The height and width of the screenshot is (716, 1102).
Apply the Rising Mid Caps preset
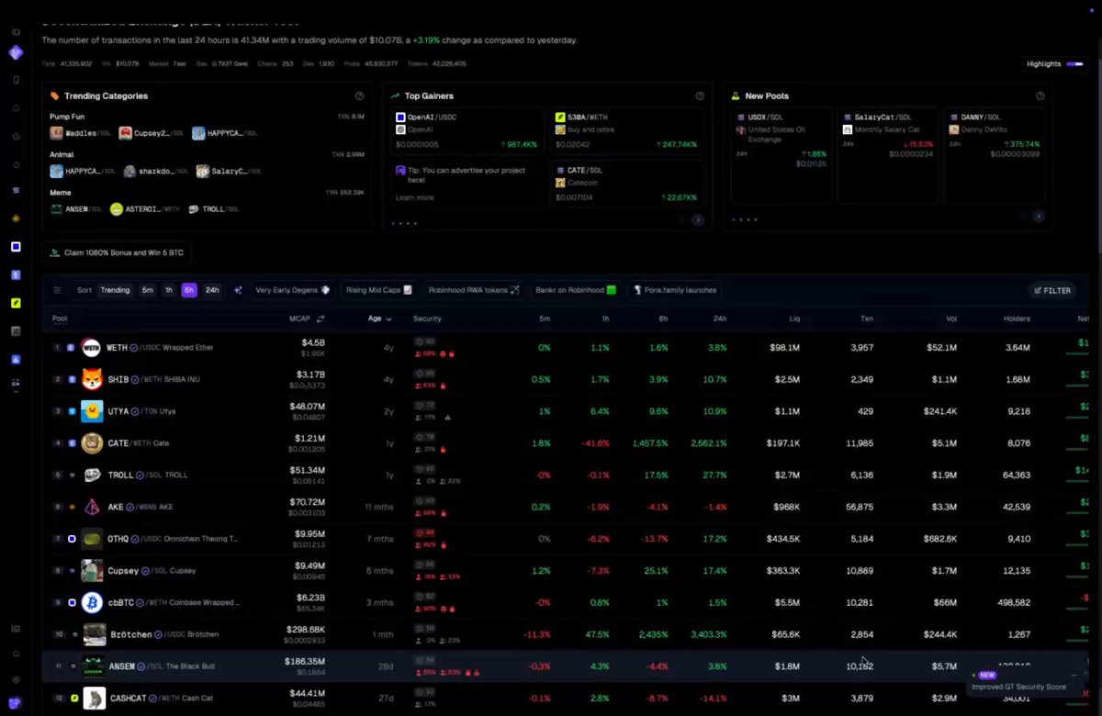(x=378, y=290)
